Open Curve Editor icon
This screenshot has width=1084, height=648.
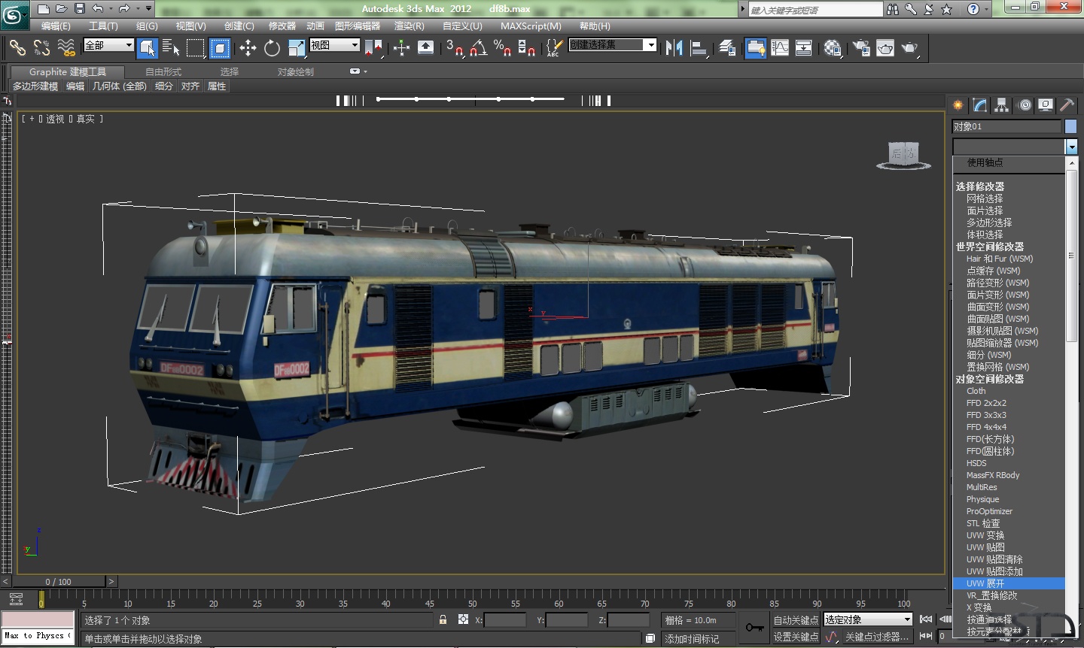tap(780, 48)
